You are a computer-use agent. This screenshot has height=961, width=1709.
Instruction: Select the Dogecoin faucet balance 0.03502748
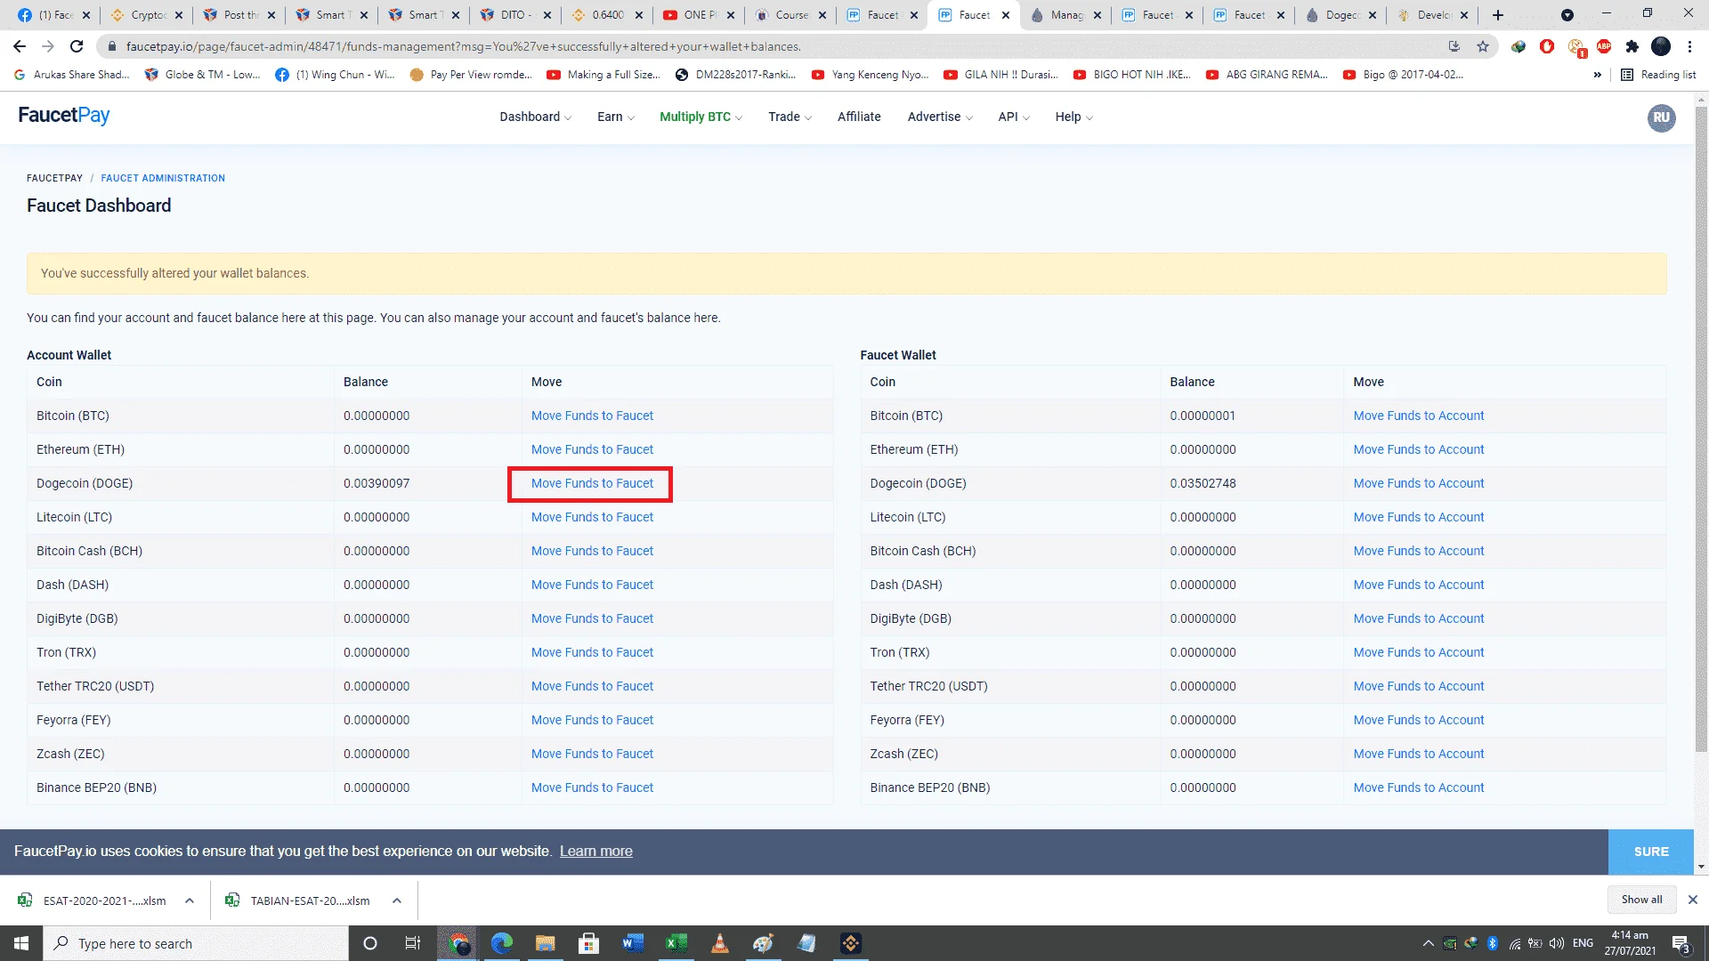1203,483
